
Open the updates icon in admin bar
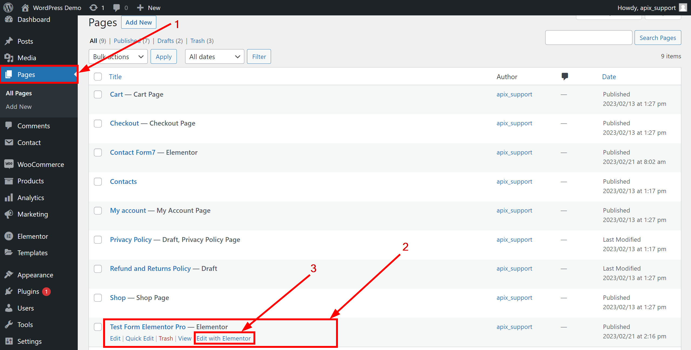pyautogui.click(x=94, y=8)
